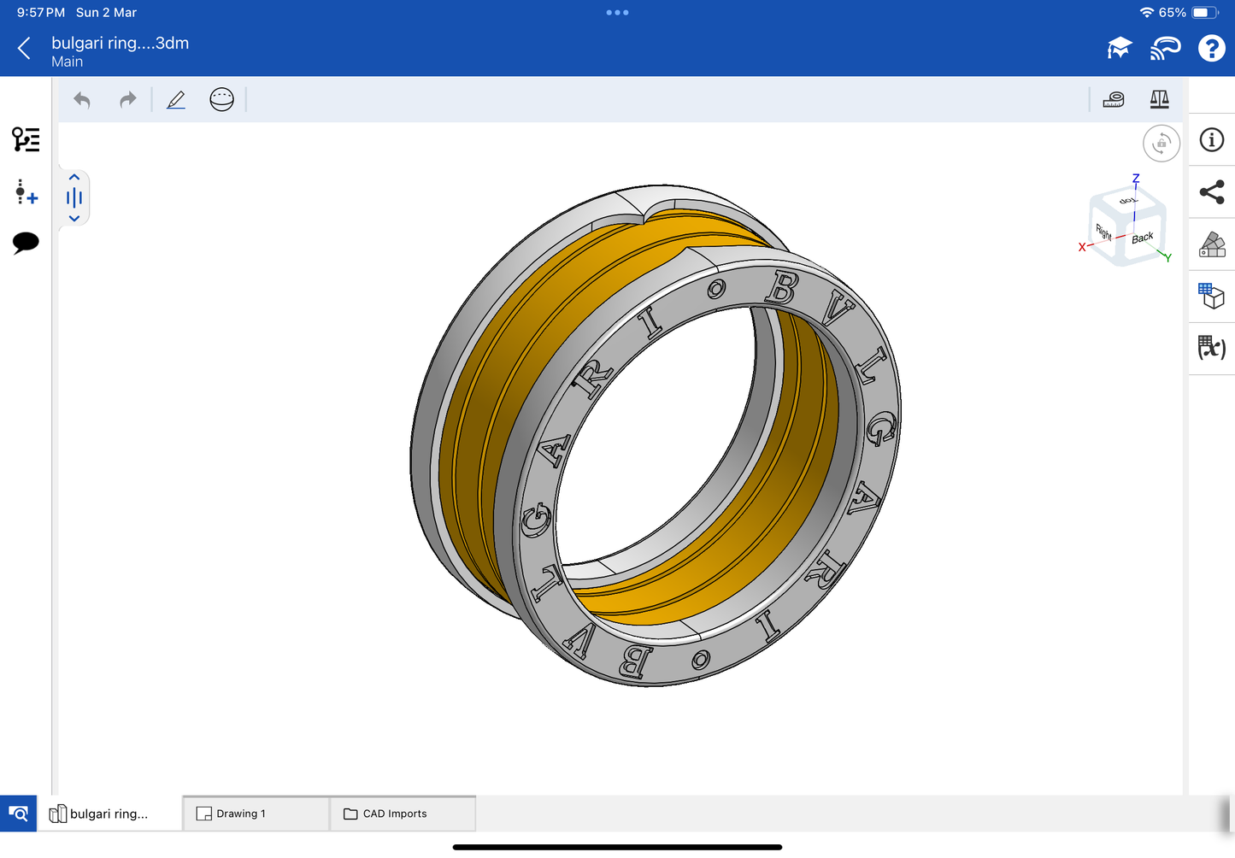
Task: Share the document
Action: (1211, 192)
